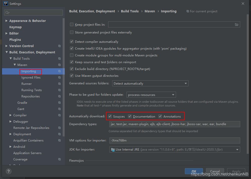Open Repositories settings page
Image resolution: width=251 pixels, height=179 pixels.
pyautogui.click(x=31, y=96)
